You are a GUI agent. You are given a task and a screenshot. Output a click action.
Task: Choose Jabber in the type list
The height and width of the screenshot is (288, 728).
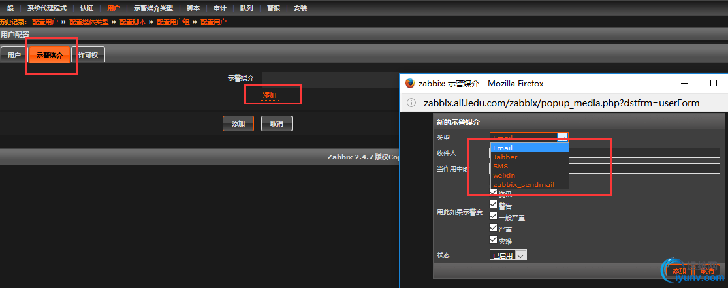tap(530, 157)
